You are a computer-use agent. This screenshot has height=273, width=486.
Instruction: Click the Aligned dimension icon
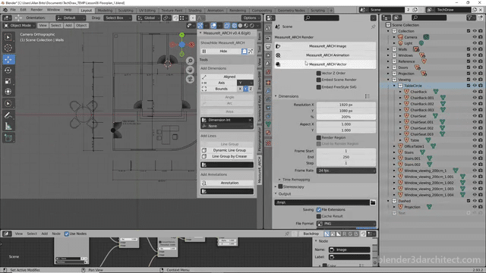coord(204,77)
